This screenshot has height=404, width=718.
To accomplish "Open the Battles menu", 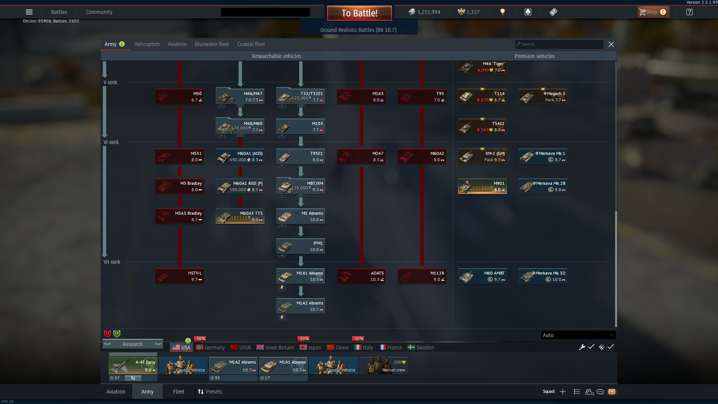I will coord(59,12).
